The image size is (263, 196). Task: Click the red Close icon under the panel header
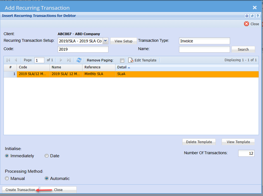tap(247, 24)
